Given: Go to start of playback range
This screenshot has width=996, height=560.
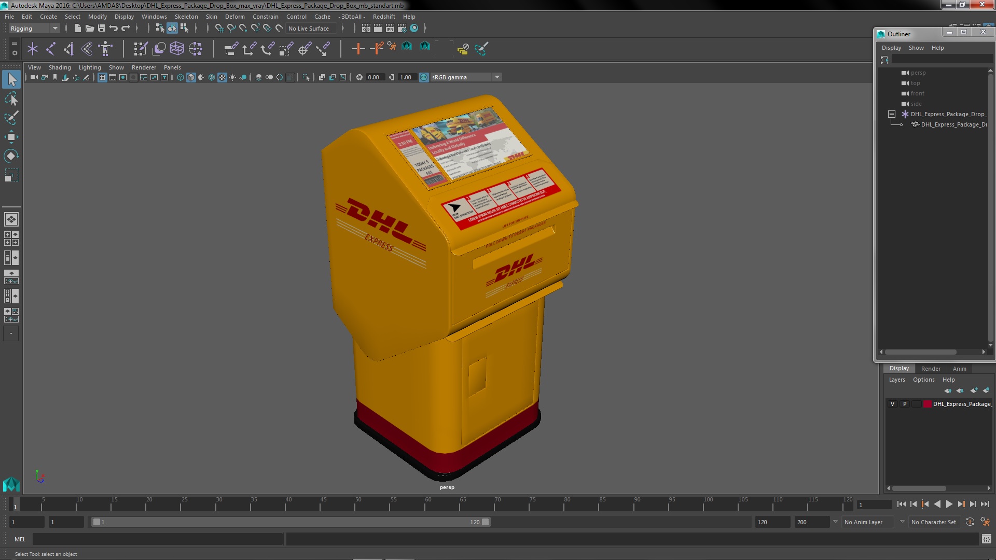Looking at the screenshot, I should [x=901, y=504].
